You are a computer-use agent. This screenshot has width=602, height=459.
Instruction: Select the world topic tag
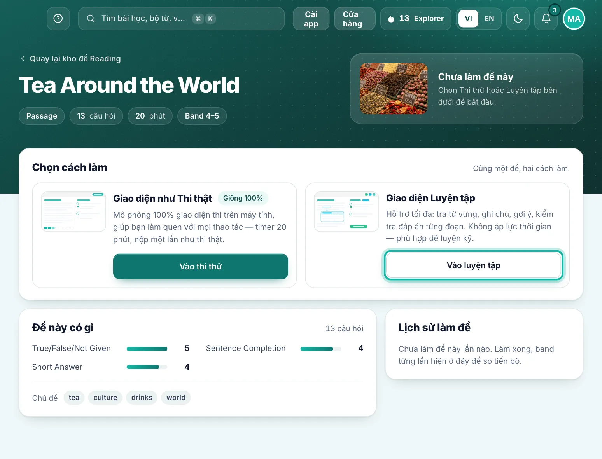coord(176,398)
